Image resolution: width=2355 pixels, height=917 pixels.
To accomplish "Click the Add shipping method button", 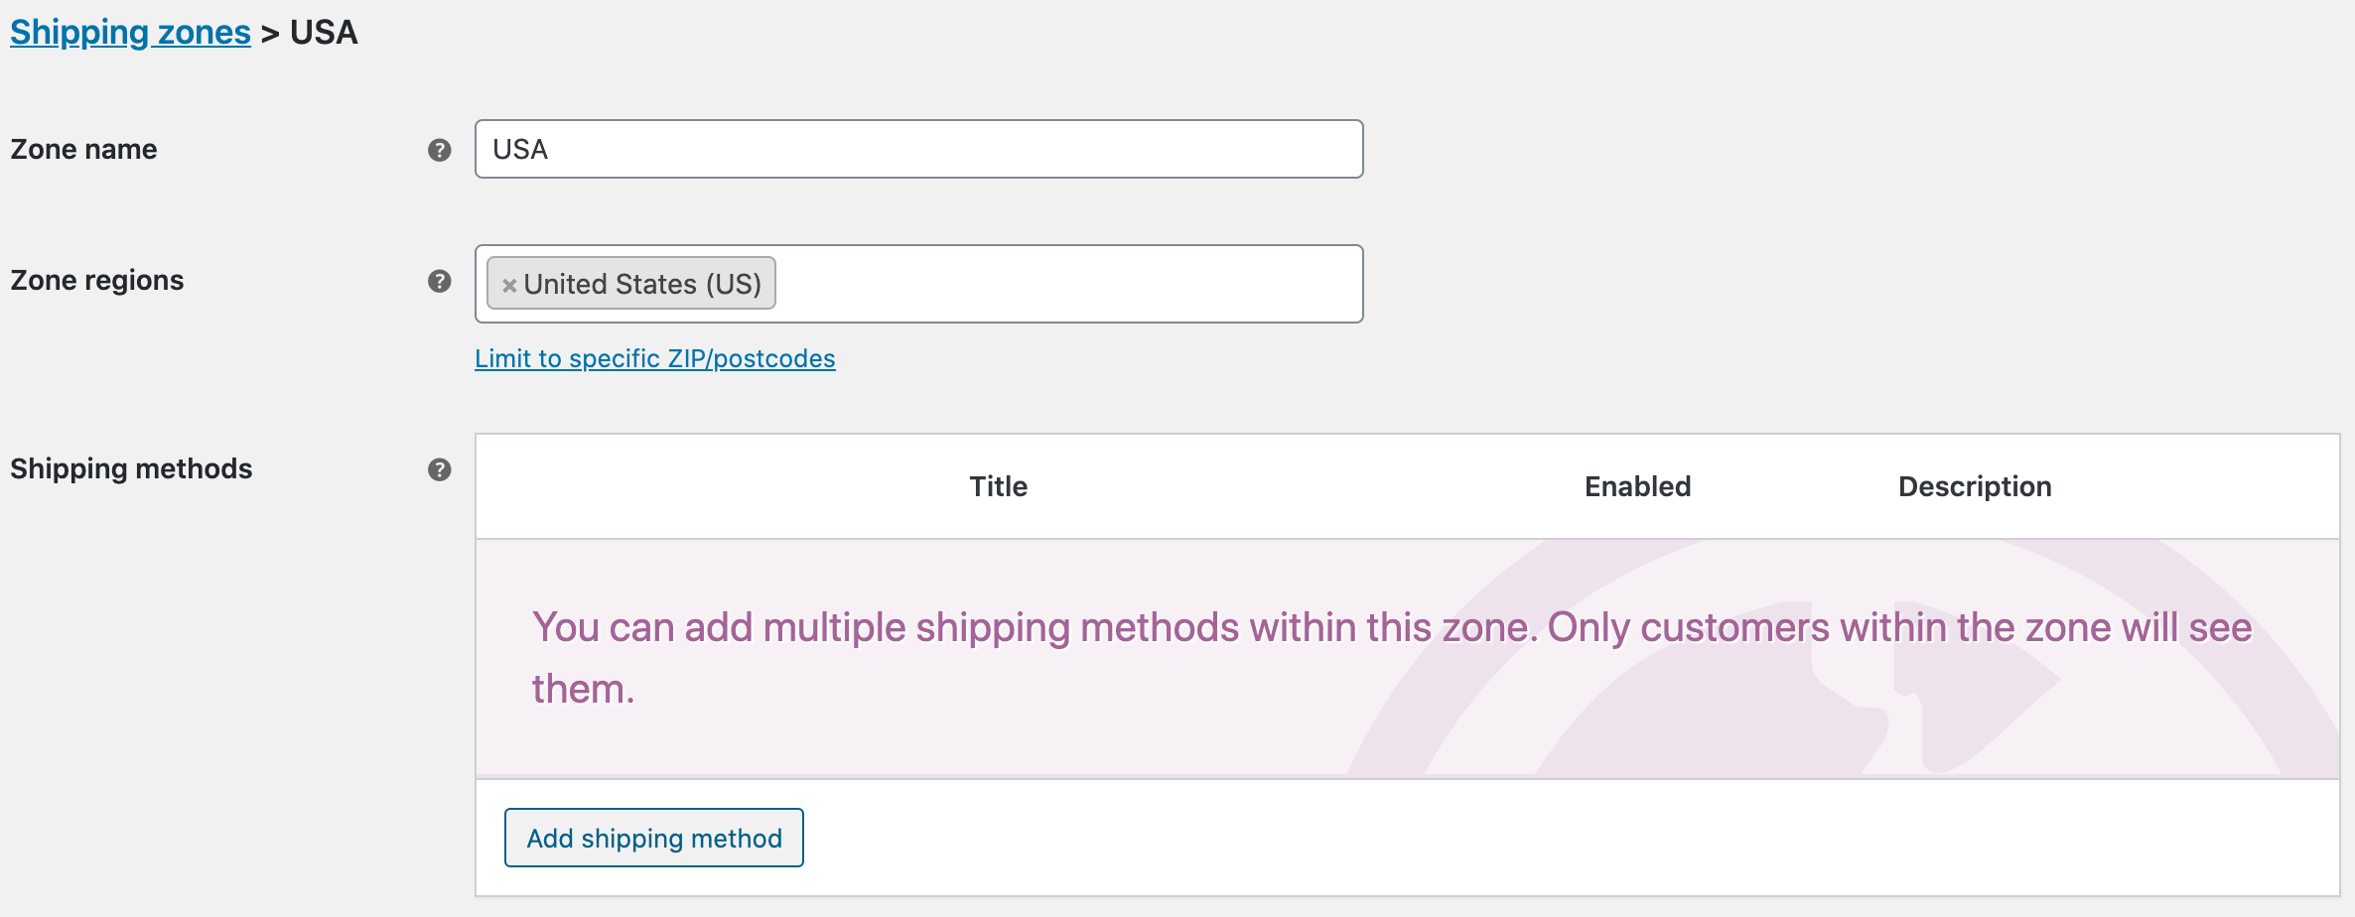I will click(654, 838).
